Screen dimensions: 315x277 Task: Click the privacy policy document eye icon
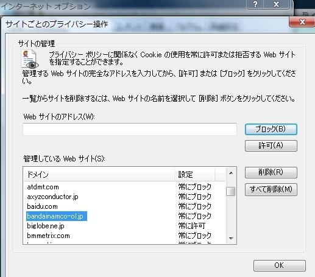(x=30, y=59)
